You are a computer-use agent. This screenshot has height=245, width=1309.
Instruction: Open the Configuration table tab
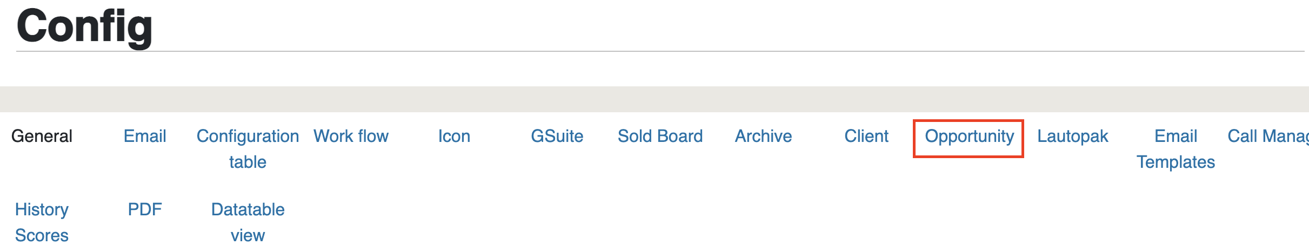248,149
